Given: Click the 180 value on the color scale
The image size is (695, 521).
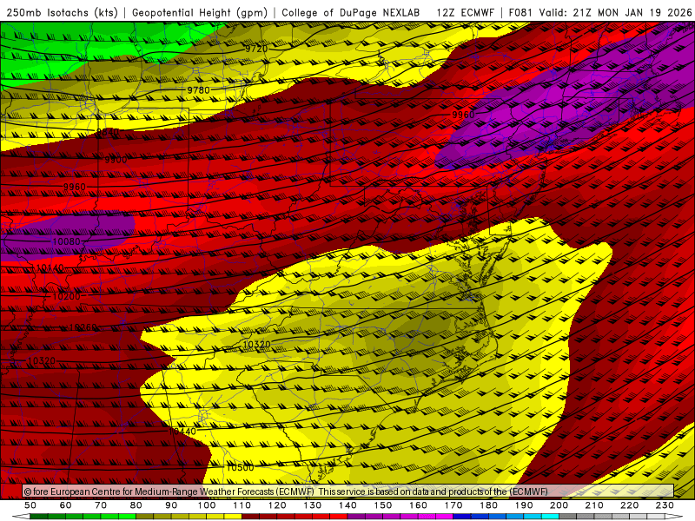Looking at the screenshot, I should (x=488, y=505).
